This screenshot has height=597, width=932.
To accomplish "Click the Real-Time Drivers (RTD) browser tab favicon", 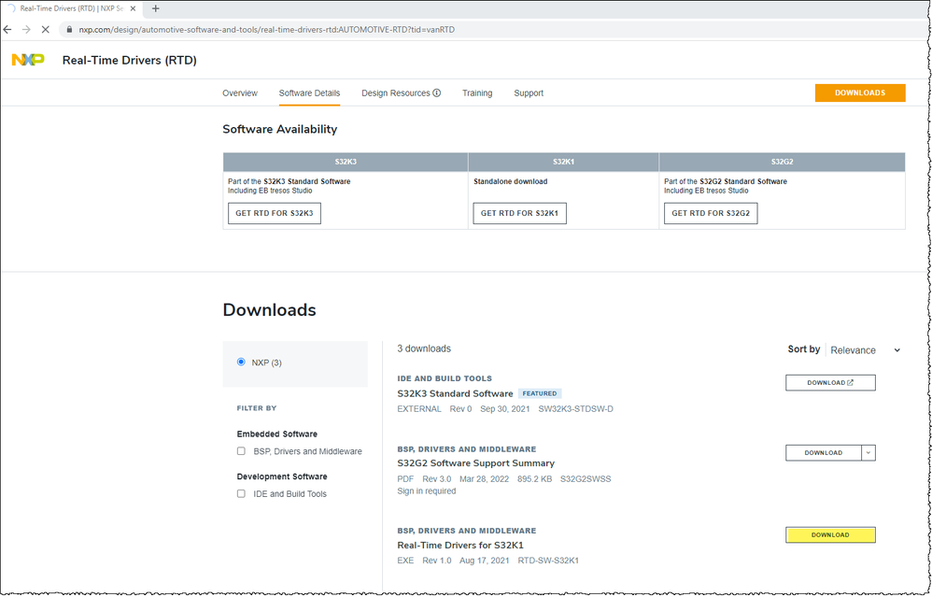I will coord(11,8).
